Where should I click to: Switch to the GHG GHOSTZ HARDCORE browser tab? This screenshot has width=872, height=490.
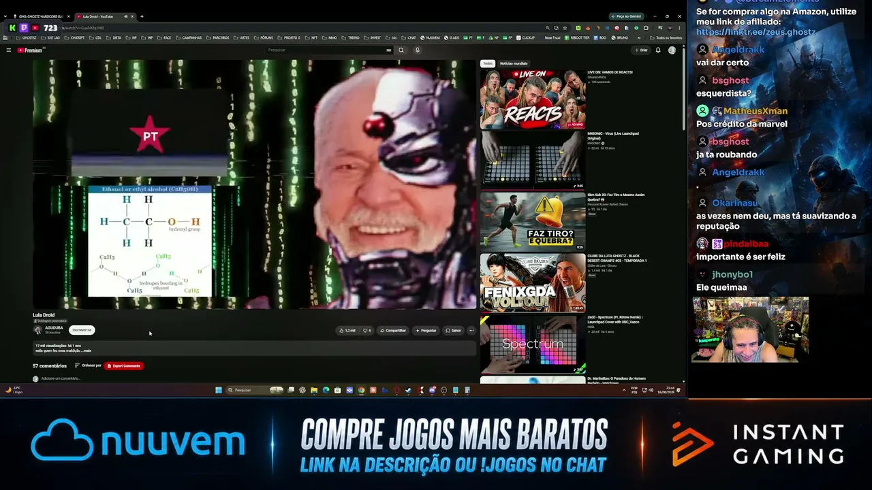(x=41, y=16)
